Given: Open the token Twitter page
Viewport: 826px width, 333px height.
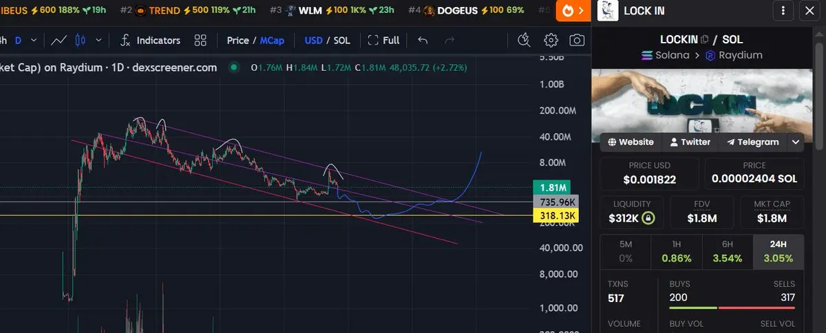Looking at the screenshot, I should [x=690, y=142].
